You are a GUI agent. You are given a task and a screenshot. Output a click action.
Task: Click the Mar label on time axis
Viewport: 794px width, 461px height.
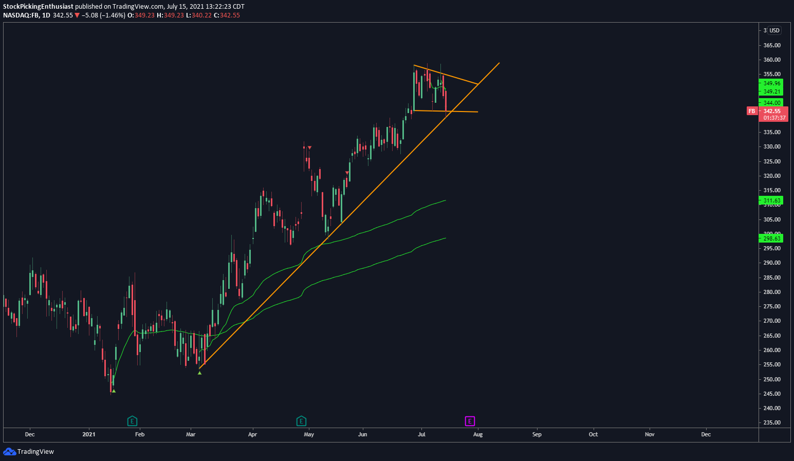[x=191, y=434]
